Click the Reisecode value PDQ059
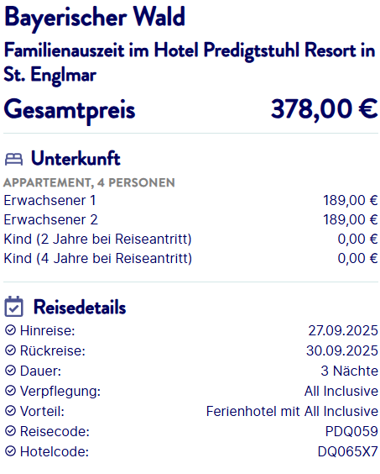This screenshot has width=380, height=474. (351, 431)
